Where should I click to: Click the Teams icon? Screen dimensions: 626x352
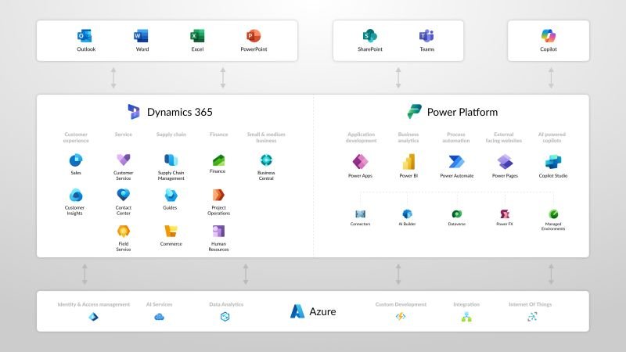tap(426, 36)
